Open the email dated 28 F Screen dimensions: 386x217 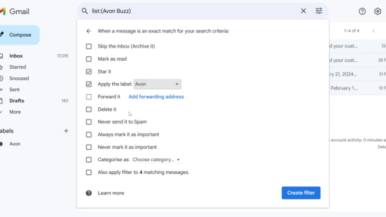point(358,60)
